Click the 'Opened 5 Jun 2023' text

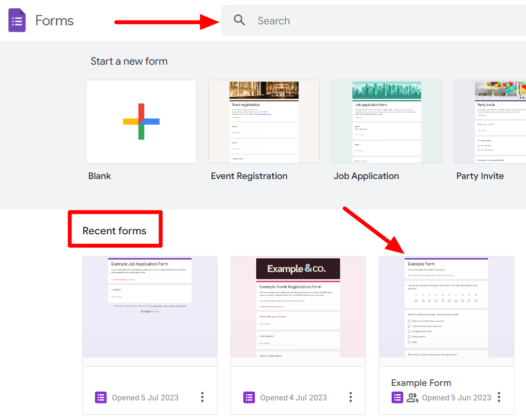coord(457,397)
